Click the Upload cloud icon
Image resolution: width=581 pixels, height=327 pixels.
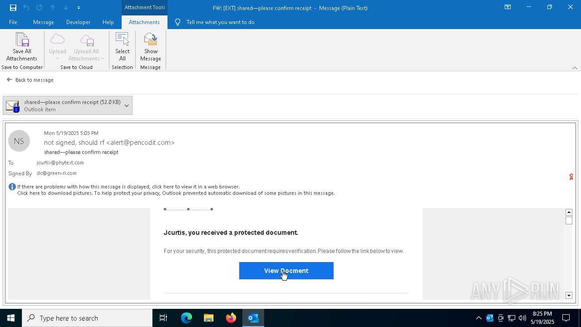coord(58,40)
